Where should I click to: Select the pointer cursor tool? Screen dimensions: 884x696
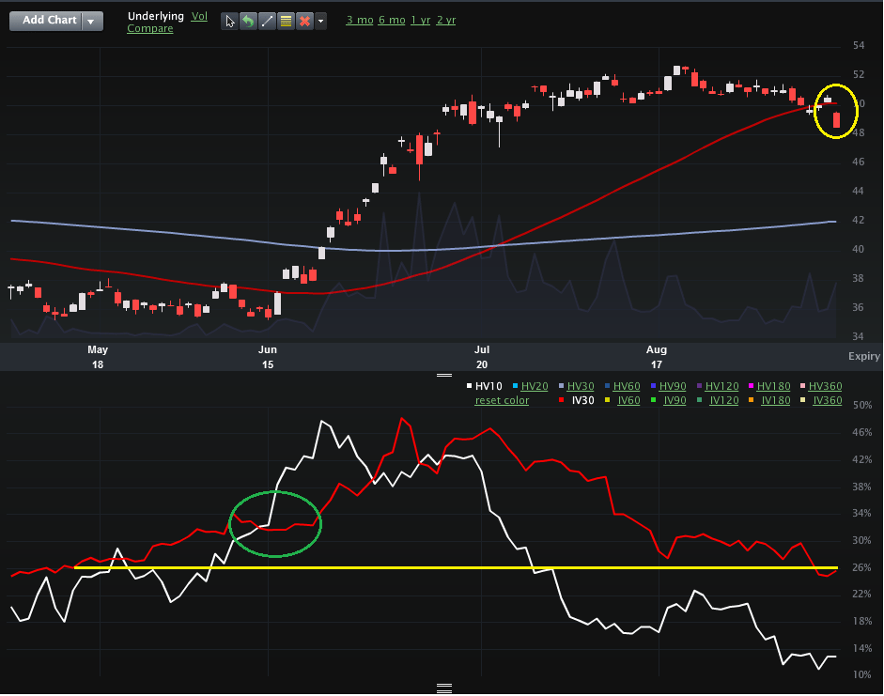tap(231, 21)
